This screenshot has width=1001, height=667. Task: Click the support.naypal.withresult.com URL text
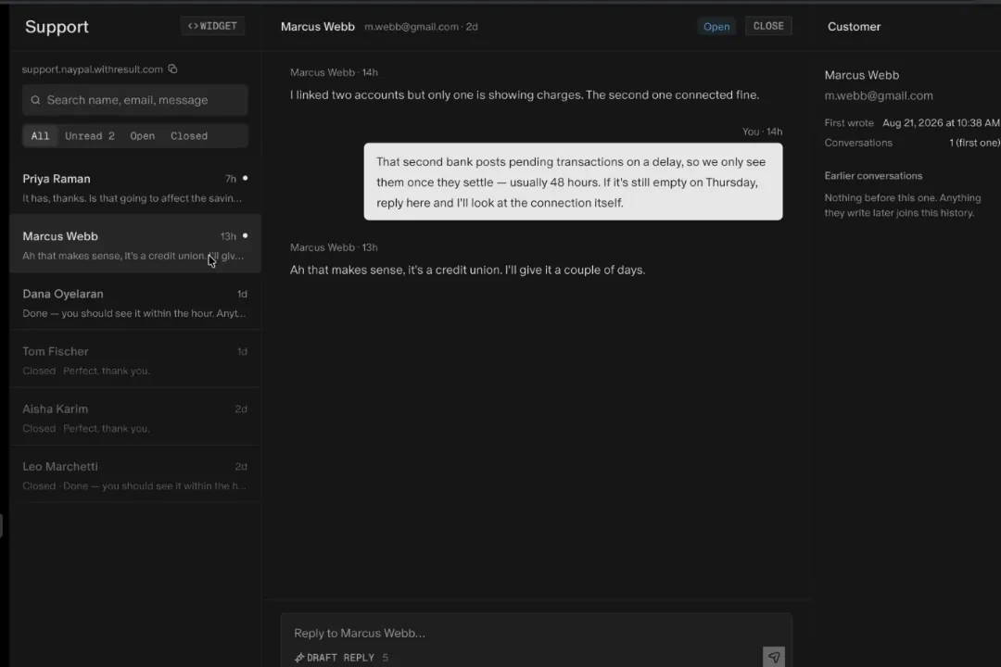tap(93, 69)
